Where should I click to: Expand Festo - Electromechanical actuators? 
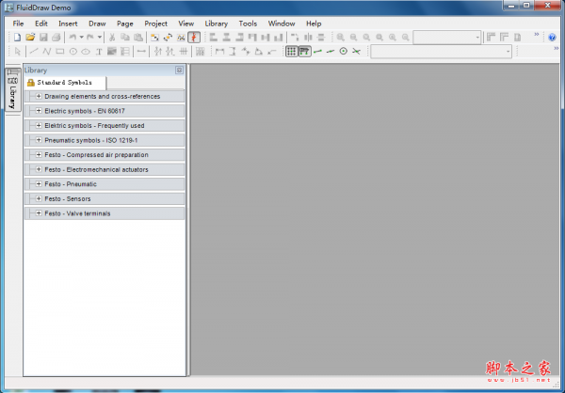39,169
